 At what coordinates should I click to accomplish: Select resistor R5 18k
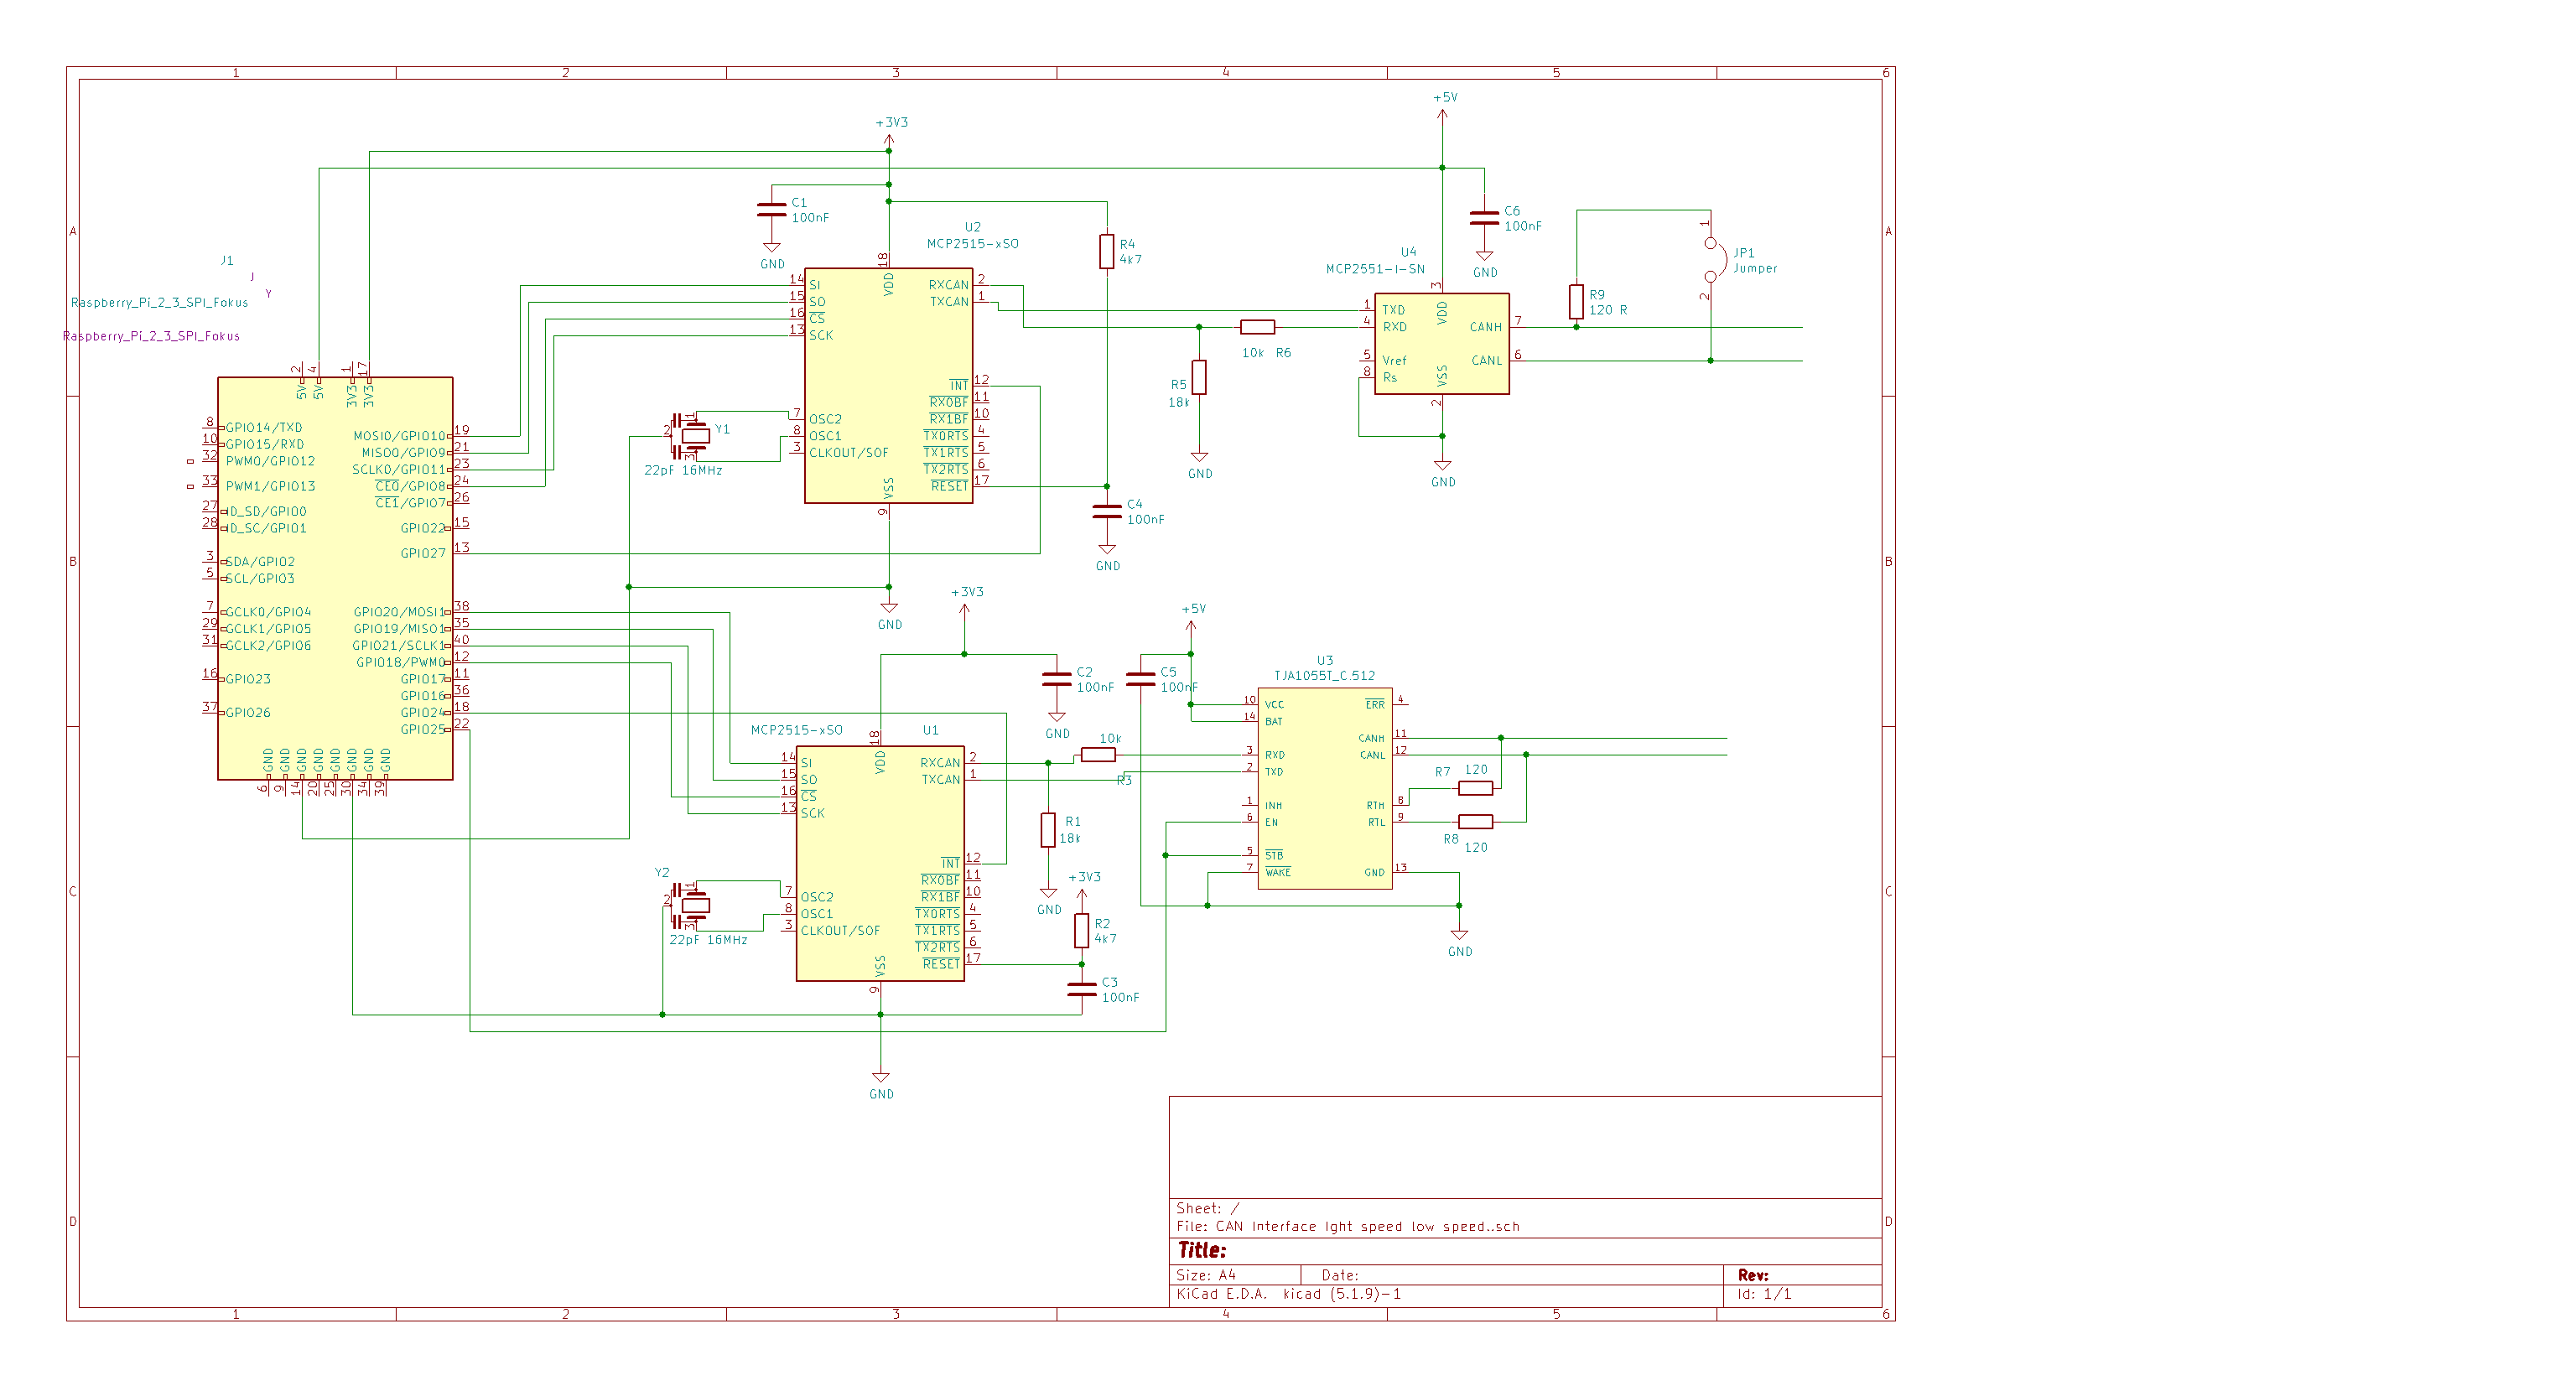coord(1199,377)
